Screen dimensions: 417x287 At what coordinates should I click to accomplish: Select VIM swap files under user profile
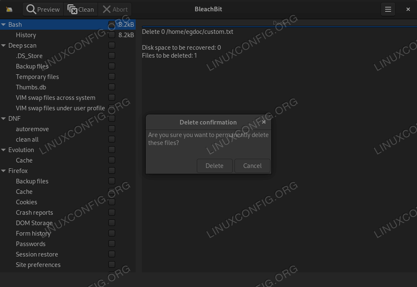(x=68, y=108)
